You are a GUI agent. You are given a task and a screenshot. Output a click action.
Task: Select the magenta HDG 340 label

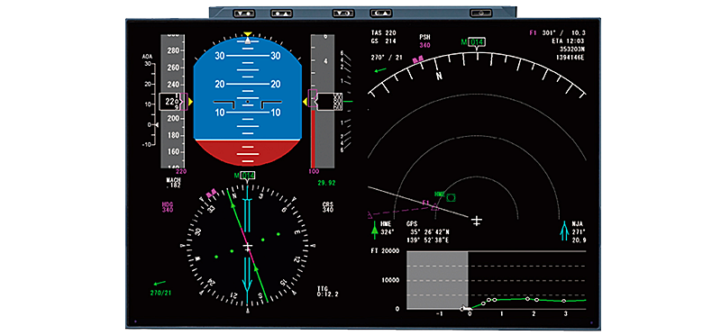168,207
